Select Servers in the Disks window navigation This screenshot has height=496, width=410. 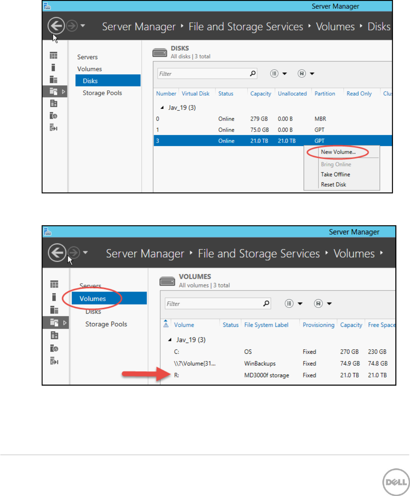87,57
